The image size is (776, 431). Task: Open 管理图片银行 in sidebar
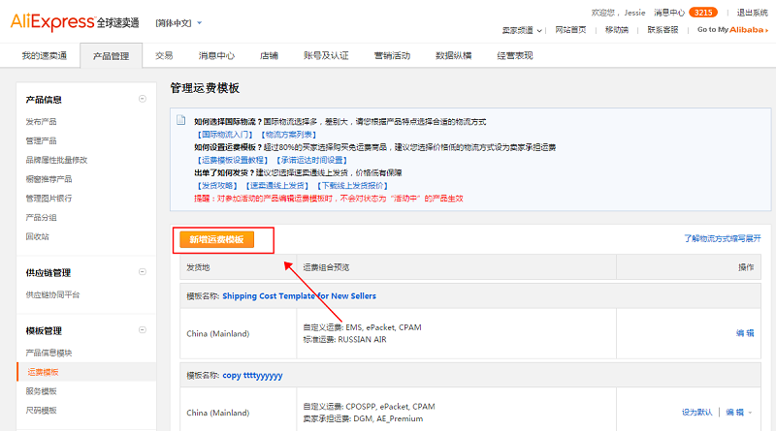click(48, 199)
